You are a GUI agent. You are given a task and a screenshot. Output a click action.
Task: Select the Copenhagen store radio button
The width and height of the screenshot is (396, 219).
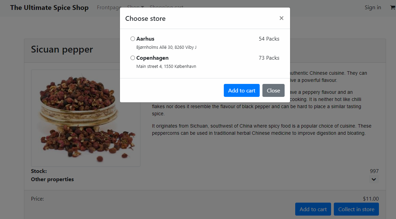point(133,58)
